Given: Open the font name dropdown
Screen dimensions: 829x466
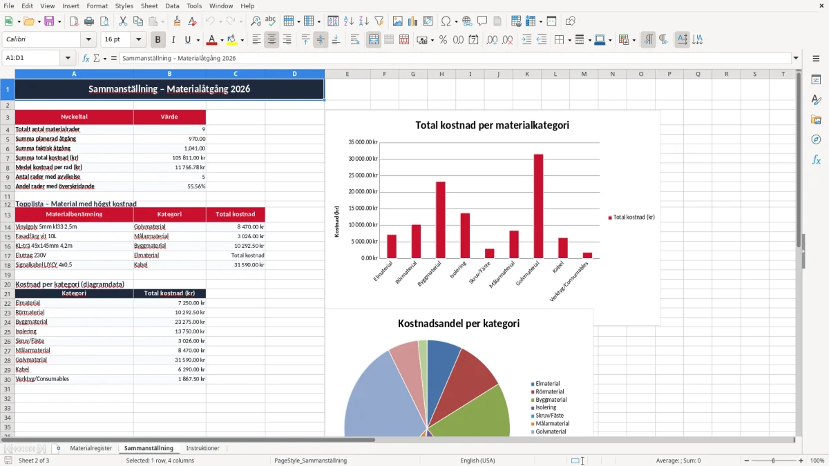Looking at the screenshot, I should [x=88, y=40].
